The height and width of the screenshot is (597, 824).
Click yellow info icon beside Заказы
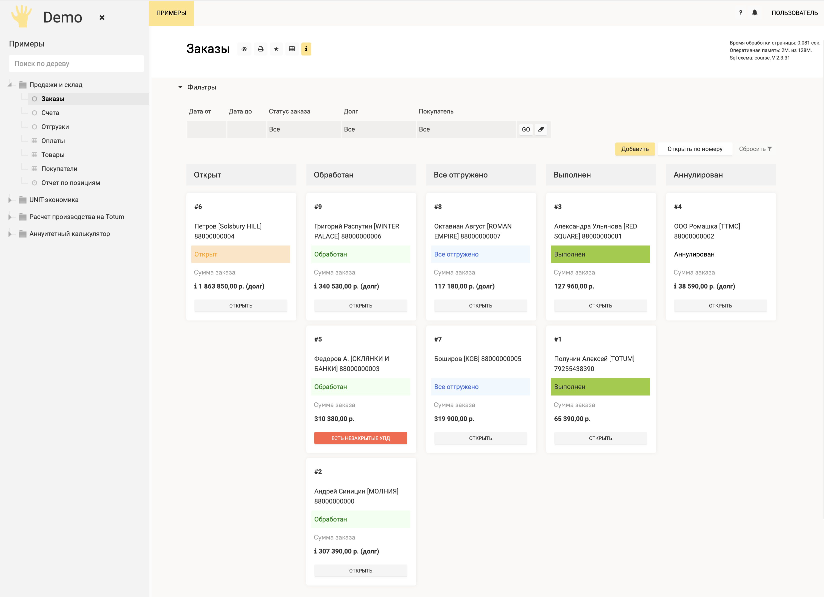pyautogui.click(x=306, y=49)
